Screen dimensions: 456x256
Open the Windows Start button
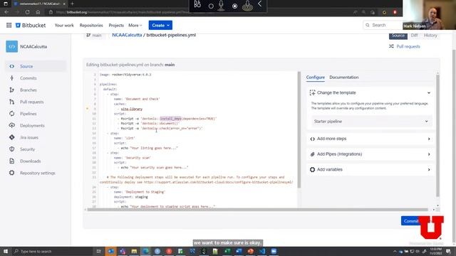(6, 251)
